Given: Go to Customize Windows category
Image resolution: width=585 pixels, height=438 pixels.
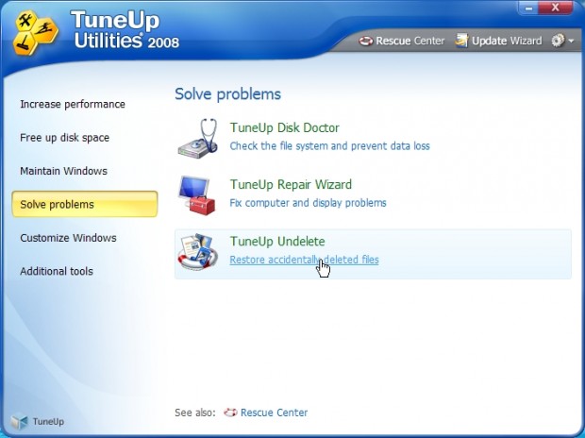Looking at the screenshot, I should (68, 238).
